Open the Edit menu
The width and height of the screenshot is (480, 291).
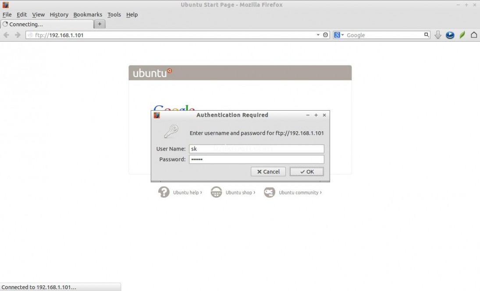click(x=22, y=14)
